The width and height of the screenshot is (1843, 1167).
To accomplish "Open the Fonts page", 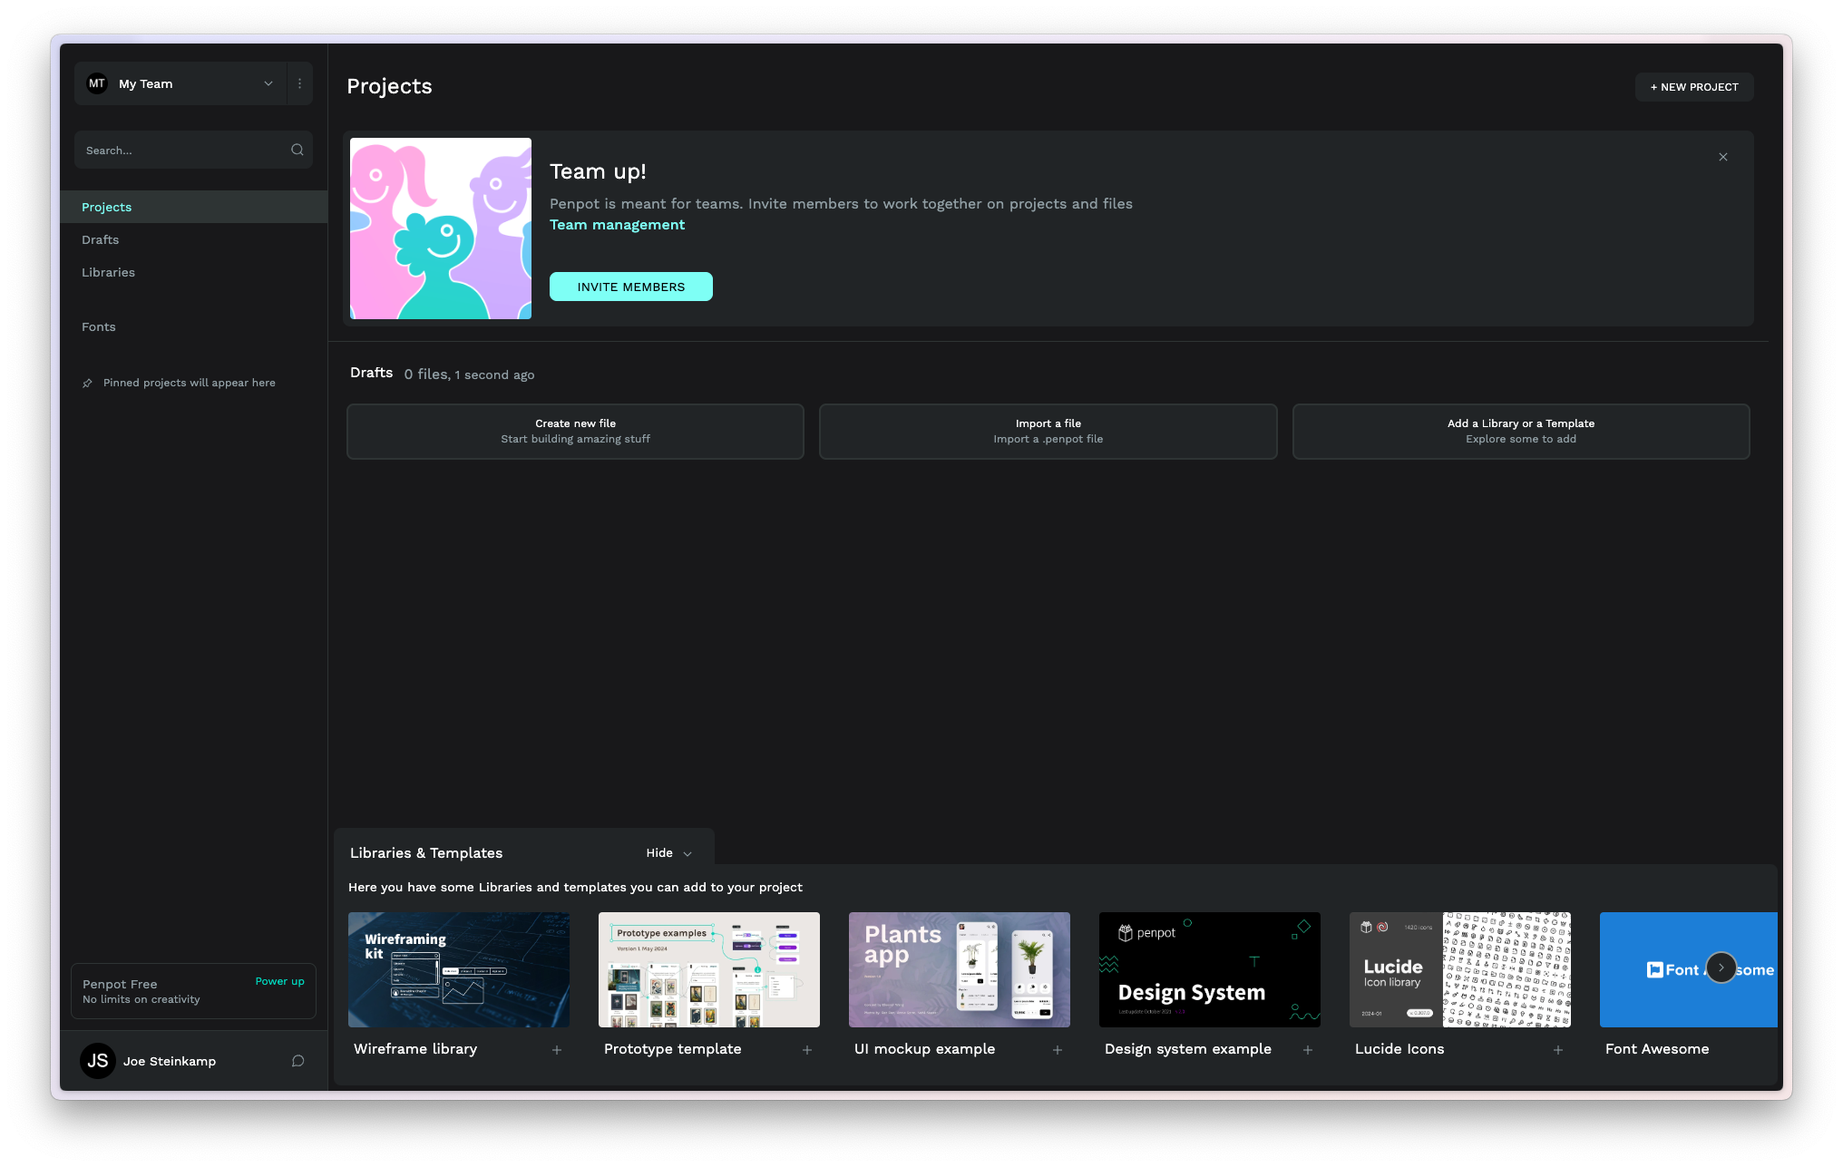I will click(98, 326).
